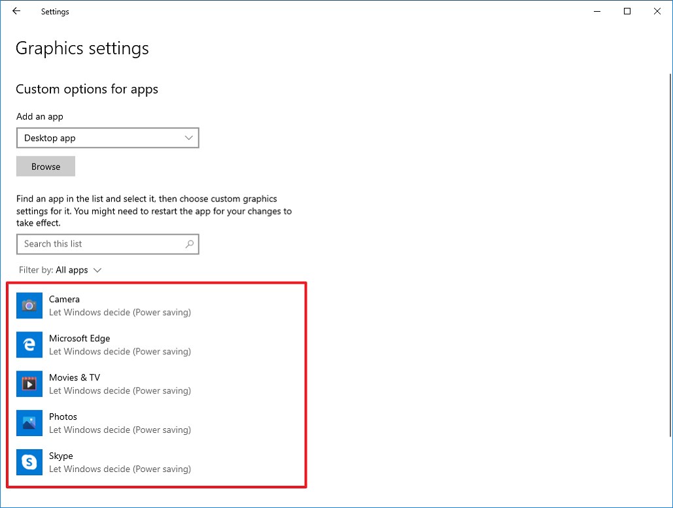Select the Microsoft Edge entry name
Viewport: 673px width, 508px height.
pyautogui.click(x=79, y=338)
